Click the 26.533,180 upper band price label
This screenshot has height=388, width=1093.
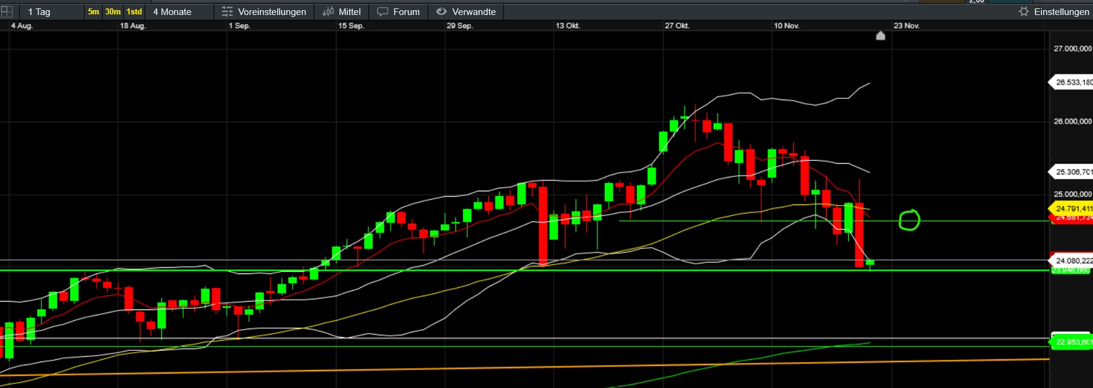(x=1073, y=82)
